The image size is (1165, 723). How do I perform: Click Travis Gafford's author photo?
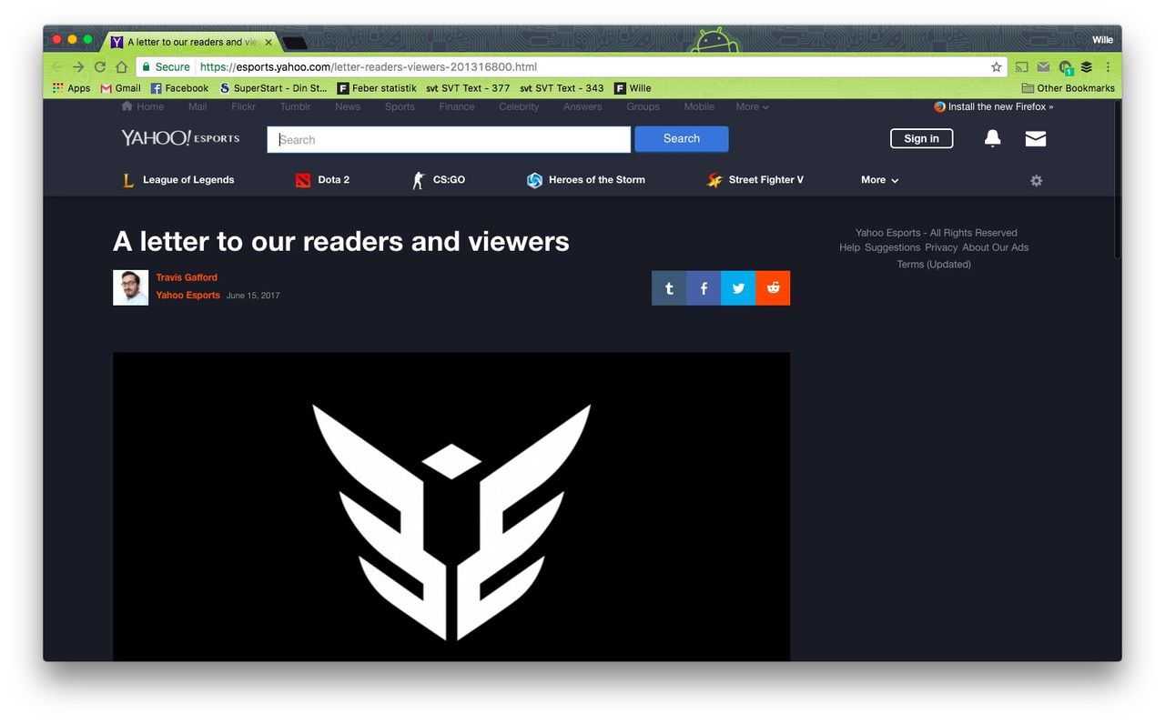tap(130, 287)
